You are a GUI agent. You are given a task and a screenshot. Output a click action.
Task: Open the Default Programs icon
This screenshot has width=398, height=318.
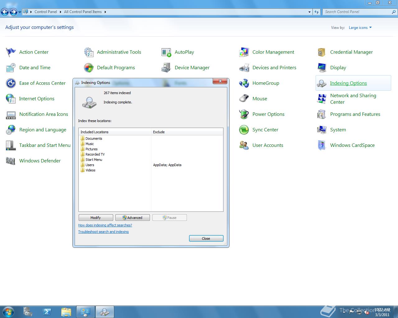(89, 68)
